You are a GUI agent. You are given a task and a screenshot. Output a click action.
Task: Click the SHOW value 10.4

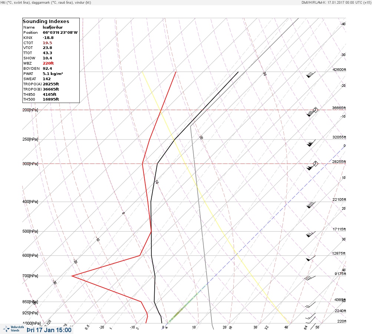pyautogui.click(x=47, y=58)
